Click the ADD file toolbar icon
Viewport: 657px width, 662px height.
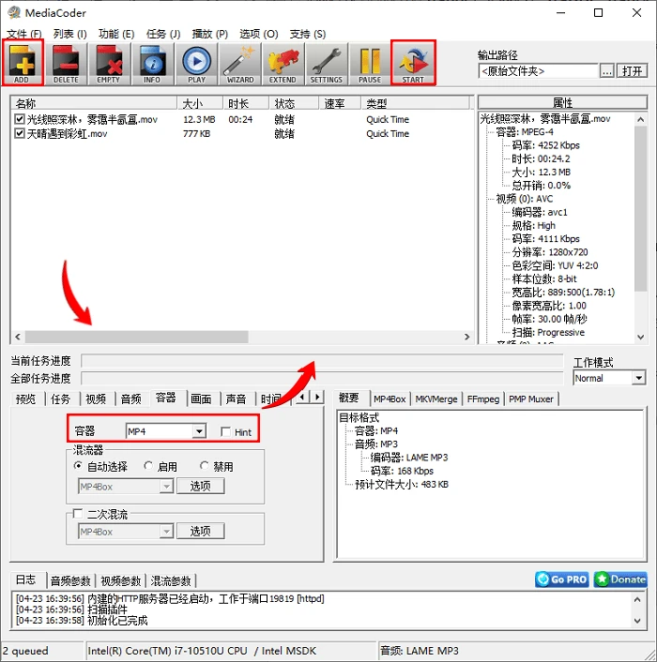tap(23, 64)
